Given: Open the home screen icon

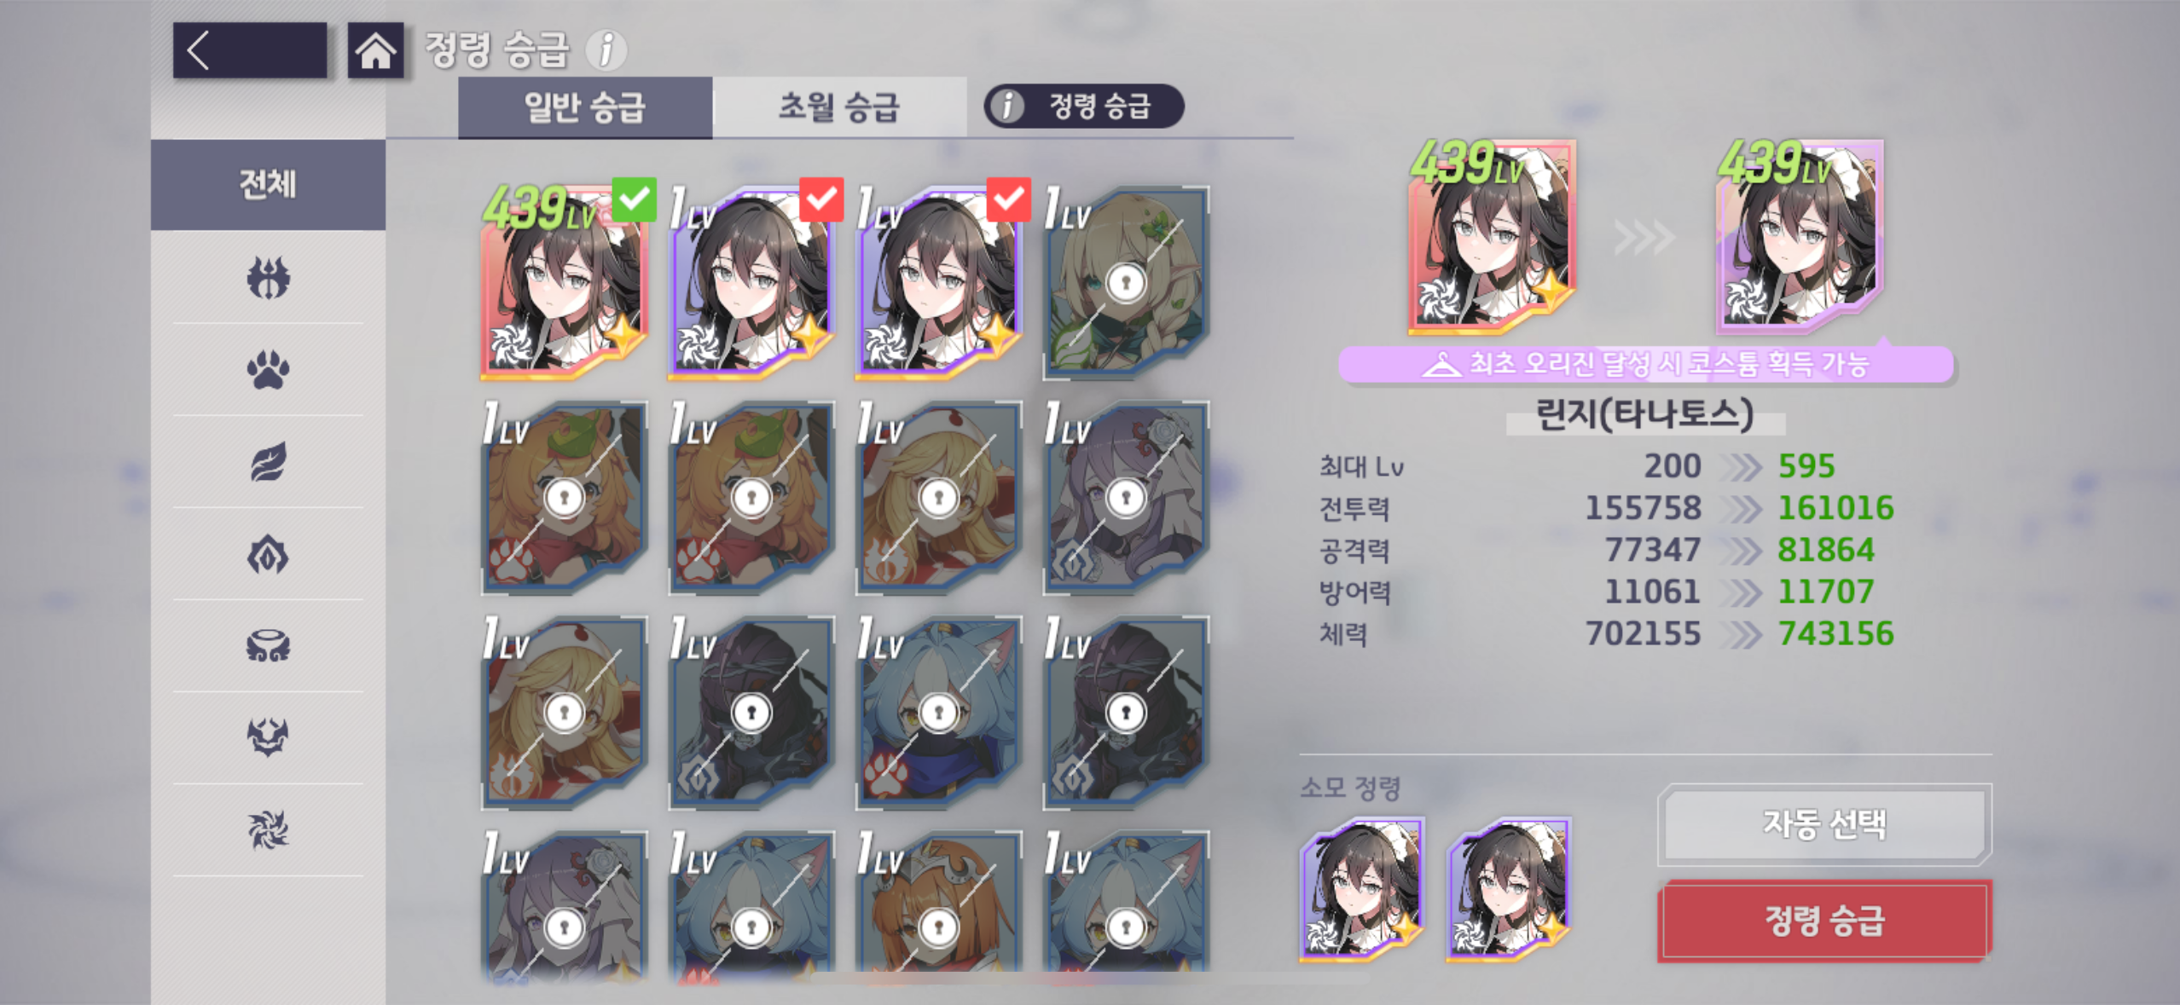Looking at the screenshot, I should tap(375, 50).
